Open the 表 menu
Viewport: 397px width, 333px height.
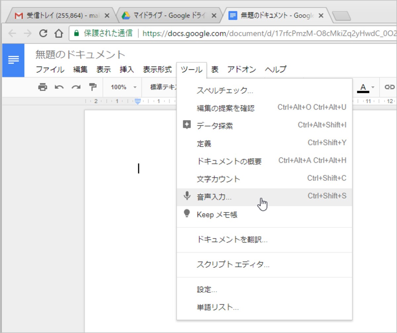pos(215,69)
